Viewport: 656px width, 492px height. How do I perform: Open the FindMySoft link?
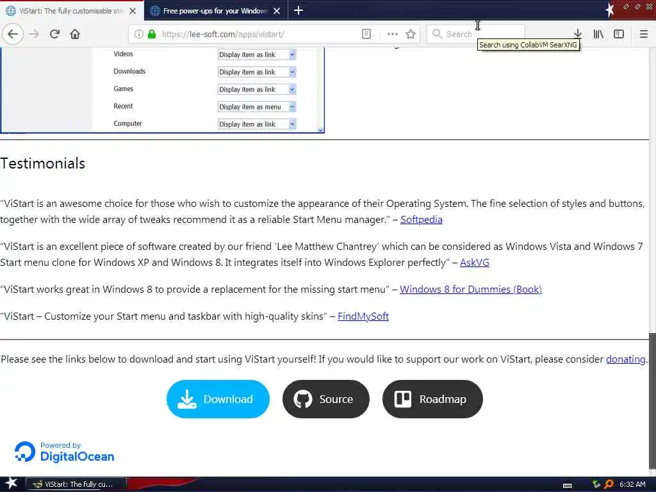pyautogui.click(x=363, y=316)
